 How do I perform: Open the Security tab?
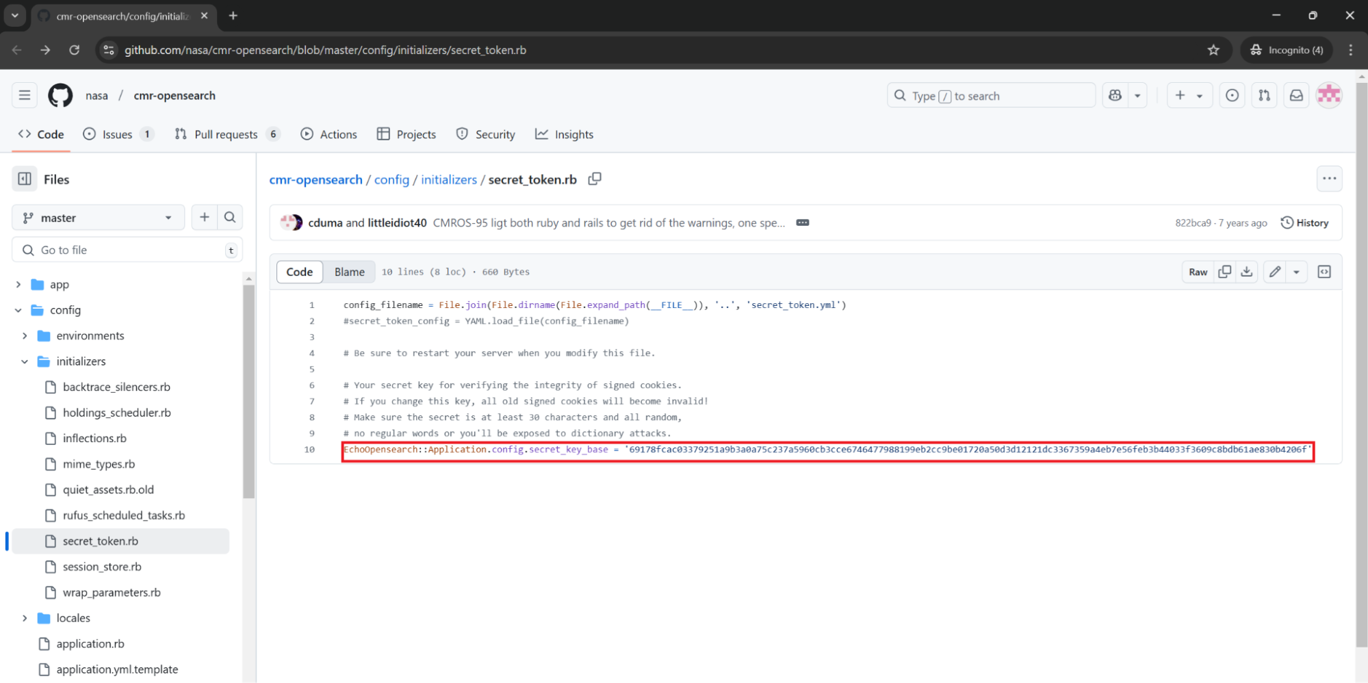tap(486, 134)
